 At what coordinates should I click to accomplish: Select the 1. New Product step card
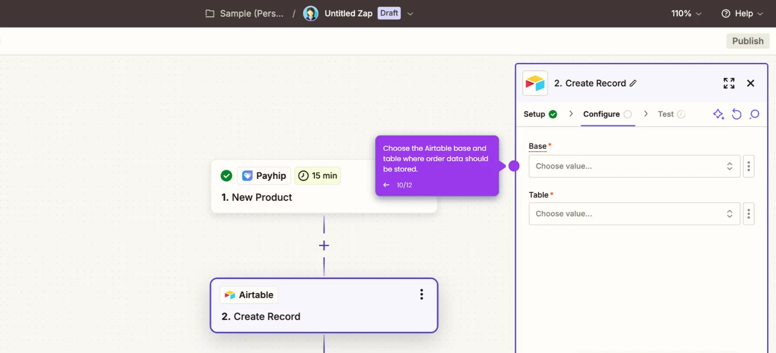(324, 186)
